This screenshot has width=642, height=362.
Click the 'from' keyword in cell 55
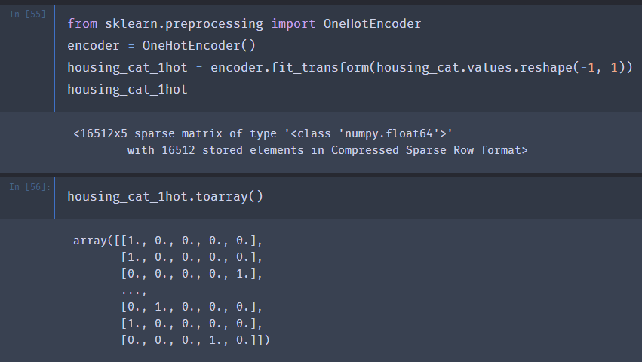(82, 23)
